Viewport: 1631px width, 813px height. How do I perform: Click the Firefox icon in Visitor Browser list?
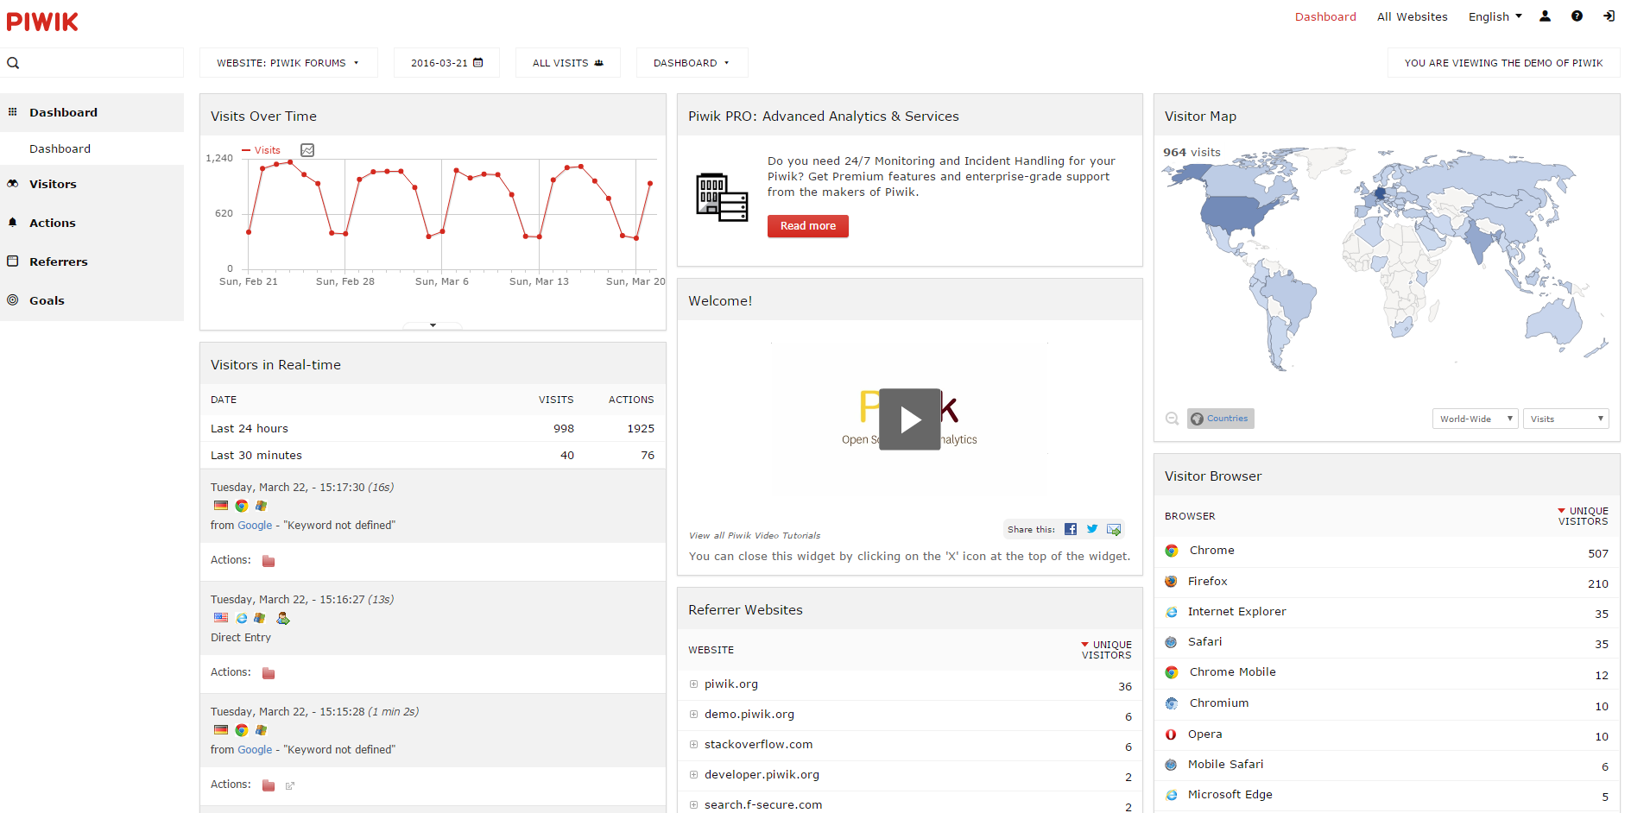point(1171,582)
